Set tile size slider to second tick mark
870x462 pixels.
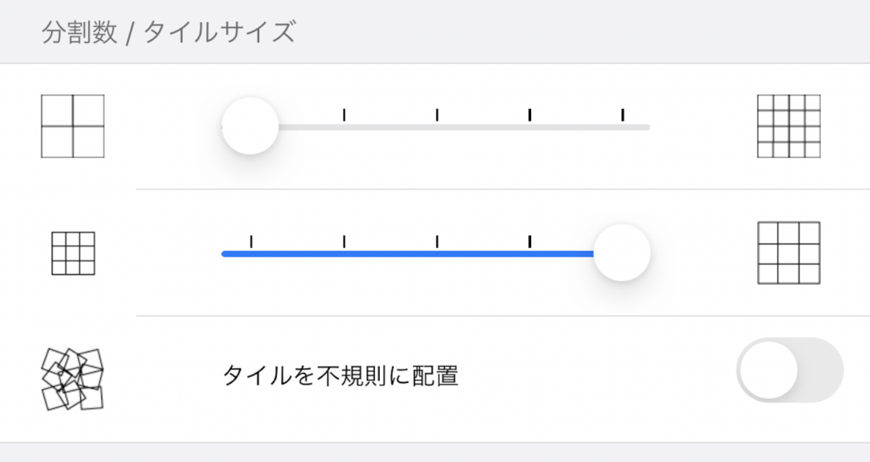[344, 242]
